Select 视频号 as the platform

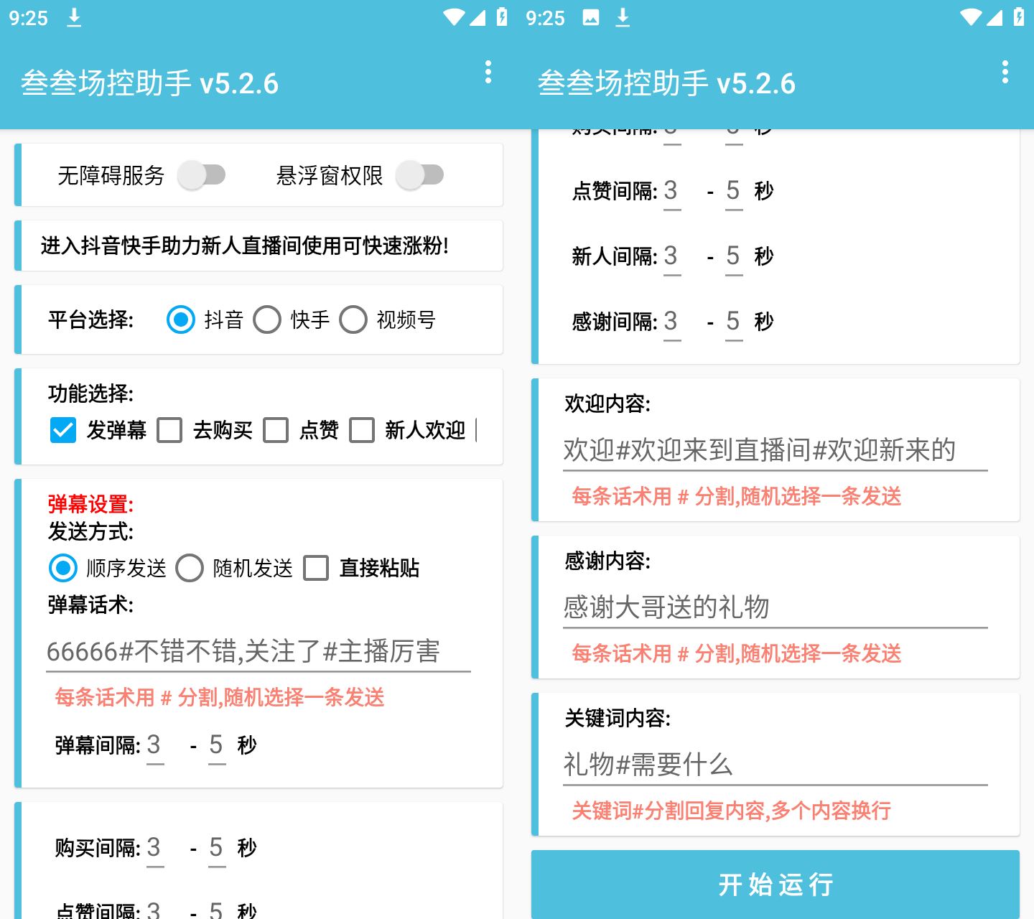point(353,321)
